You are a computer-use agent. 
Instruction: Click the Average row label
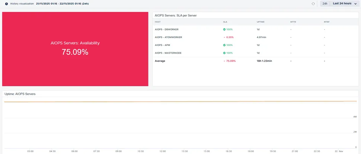pyautogui.click(x=160, y=61)
